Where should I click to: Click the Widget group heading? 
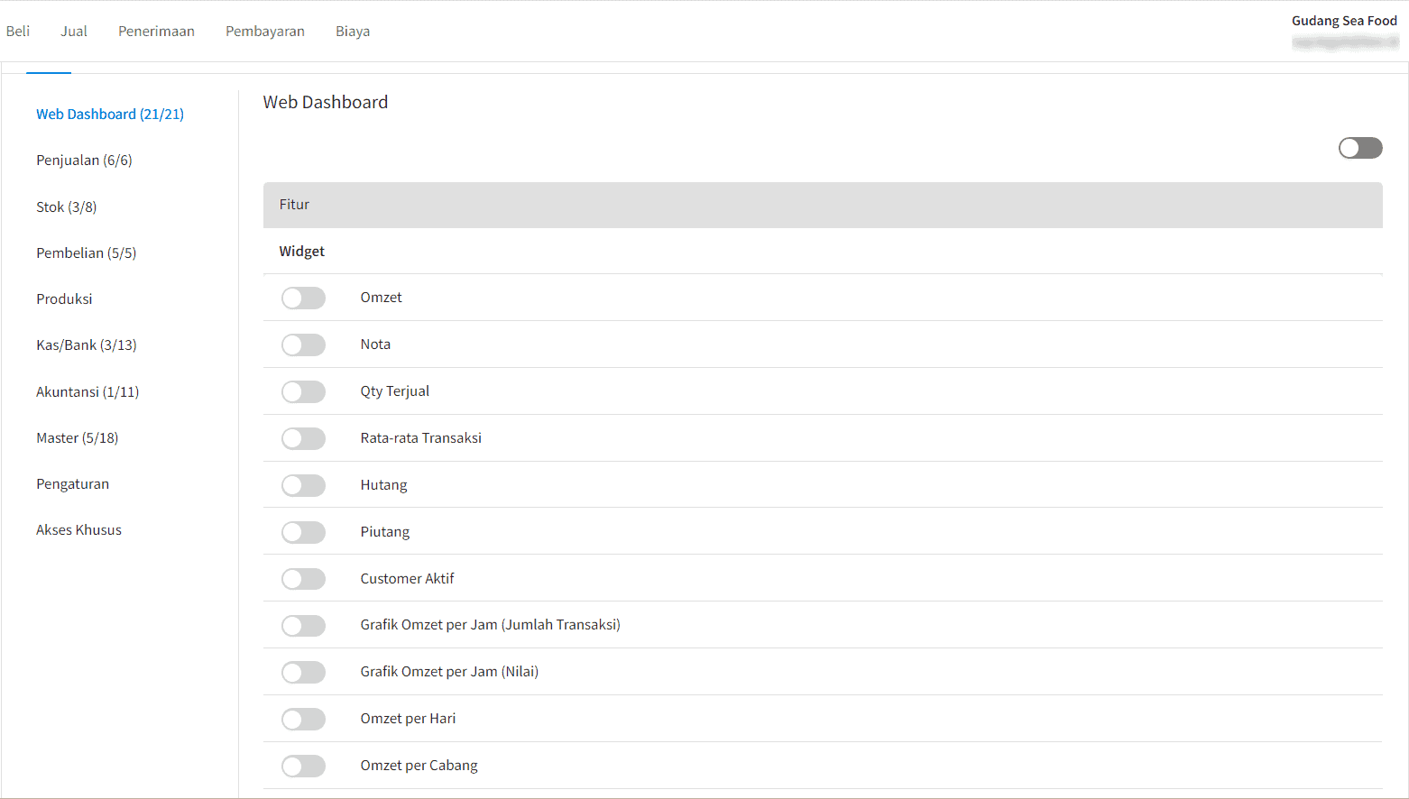click(301, 252)
